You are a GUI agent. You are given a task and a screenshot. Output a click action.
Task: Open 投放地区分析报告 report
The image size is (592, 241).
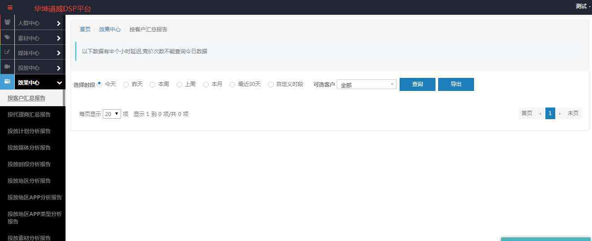[29, 181]
